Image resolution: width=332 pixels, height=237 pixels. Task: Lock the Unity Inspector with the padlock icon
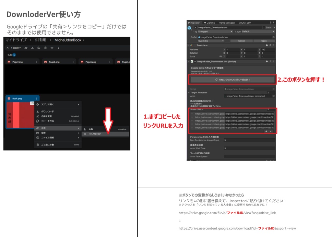click(x=270, y=22)
